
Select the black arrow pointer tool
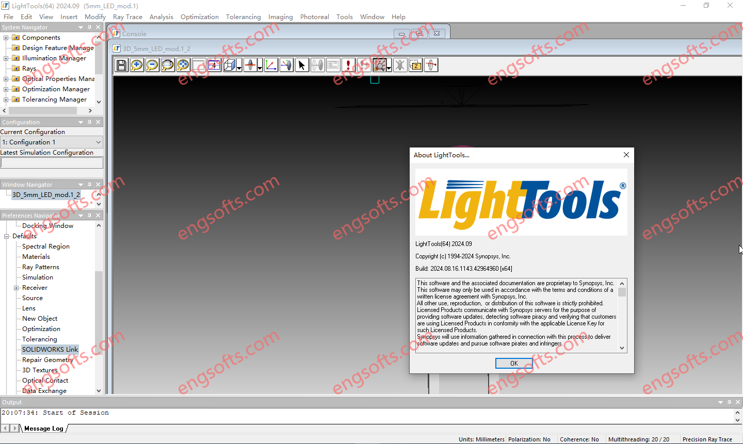(x=302, y=65)
